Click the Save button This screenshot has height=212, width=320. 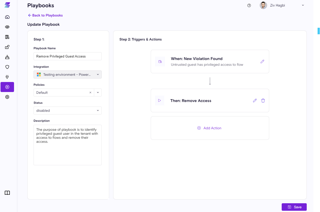point(294,207)
